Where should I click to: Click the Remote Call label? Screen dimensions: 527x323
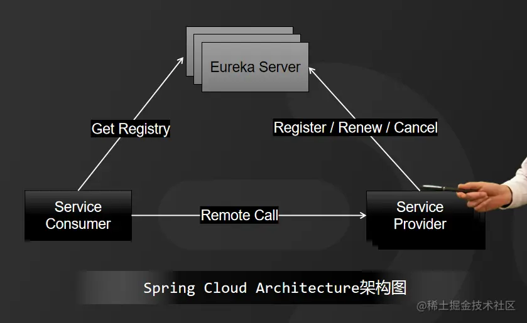[239, 215]
